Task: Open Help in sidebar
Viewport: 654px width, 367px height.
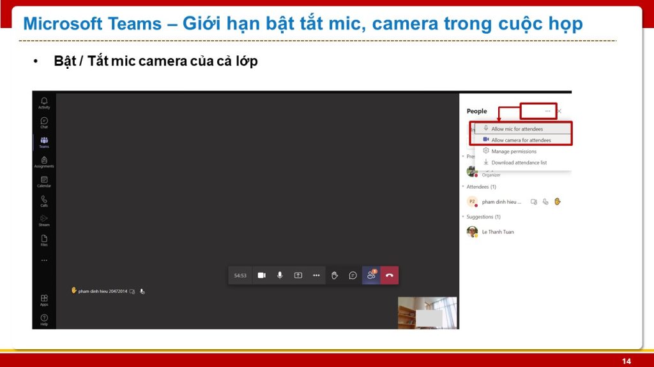Action: coord(44,320)
